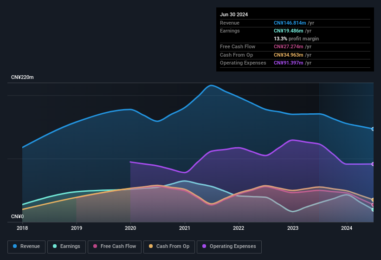
Task: Select the 2023 x-axis label
Action: [293, 228]
